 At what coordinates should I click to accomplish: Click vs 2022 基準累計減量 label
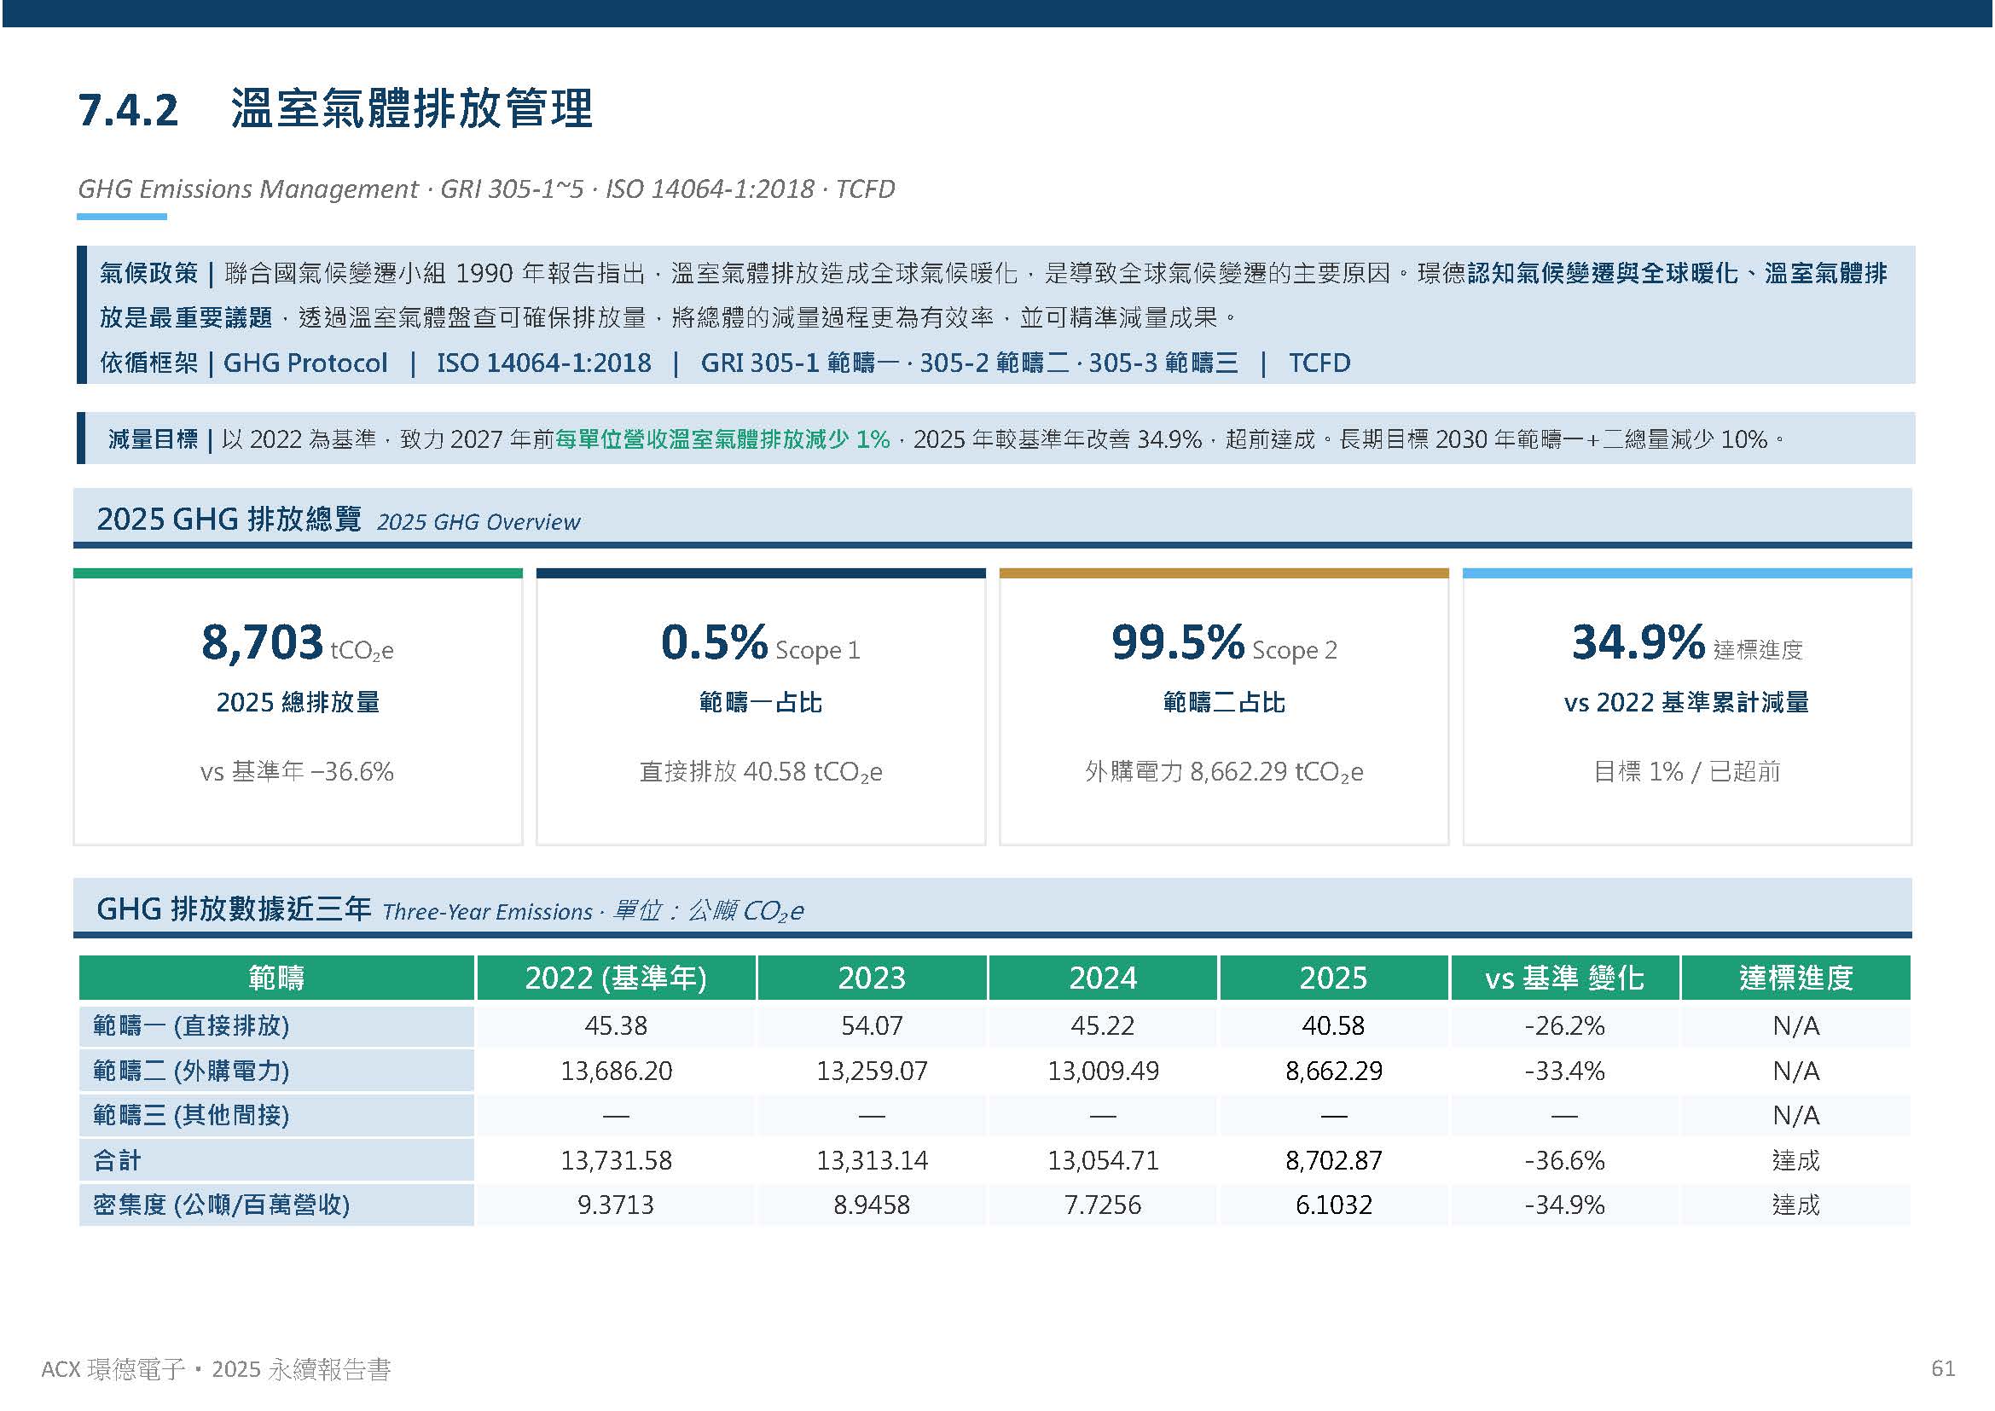click(1687, 702)
